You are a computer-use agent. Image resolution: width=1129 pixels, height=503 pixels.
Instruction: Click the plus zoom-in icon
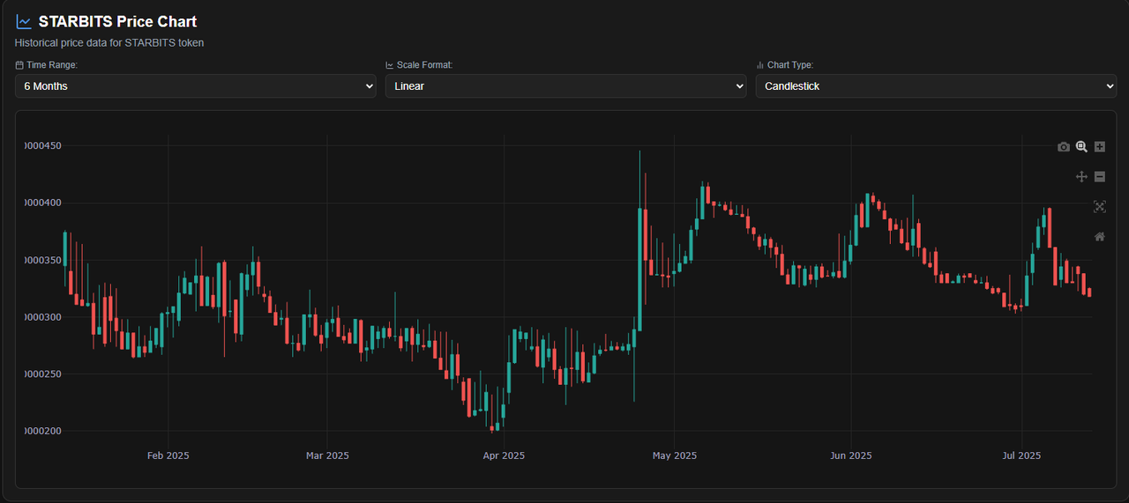(1100, 147)
